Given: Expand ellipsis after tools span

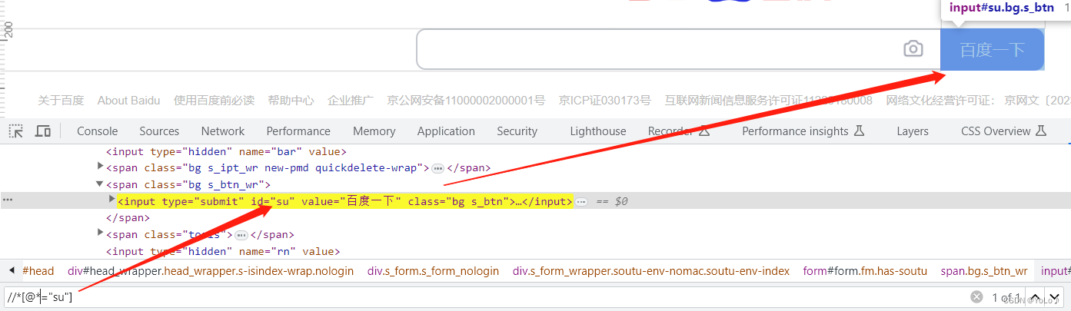Looking at the screenshot, I should (241, 235).
